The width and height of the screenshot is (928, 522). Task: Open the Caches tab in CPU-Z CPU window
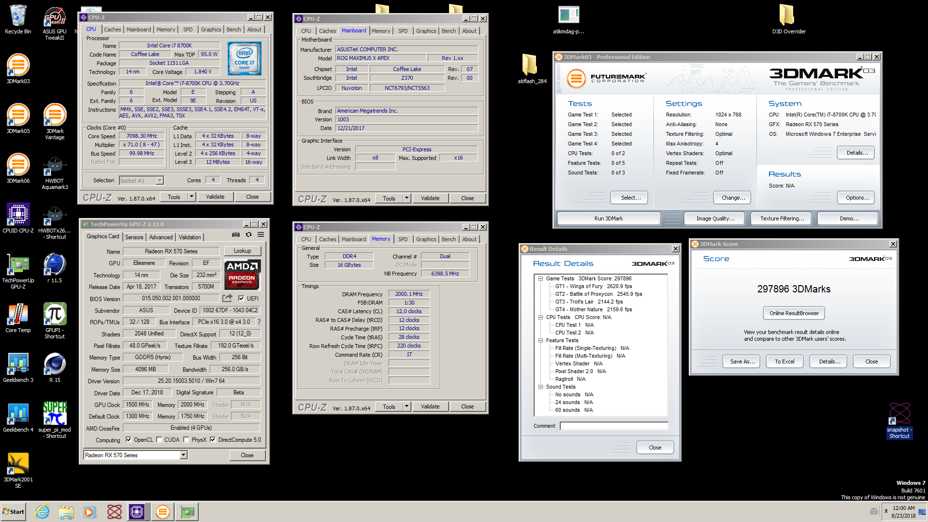[113, 29]
